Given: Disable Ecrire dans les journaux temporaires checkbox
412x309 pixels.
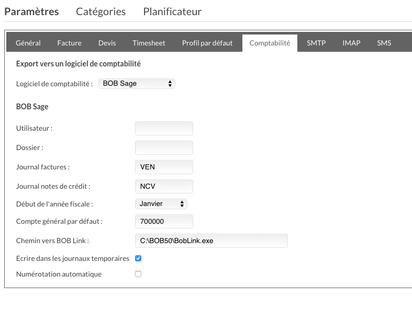Looking at the screenshot, I should pyautogui.click(x=138, y=258).
